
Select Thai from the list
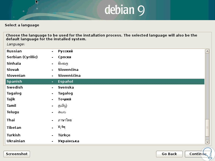(105, 120)
